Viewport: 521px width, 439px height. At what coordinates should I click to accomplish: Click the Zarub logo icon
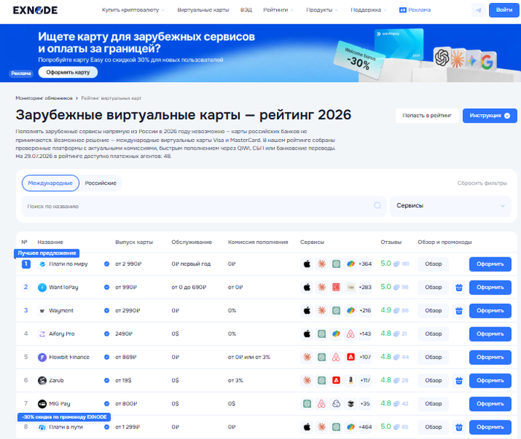pos(42,380)
